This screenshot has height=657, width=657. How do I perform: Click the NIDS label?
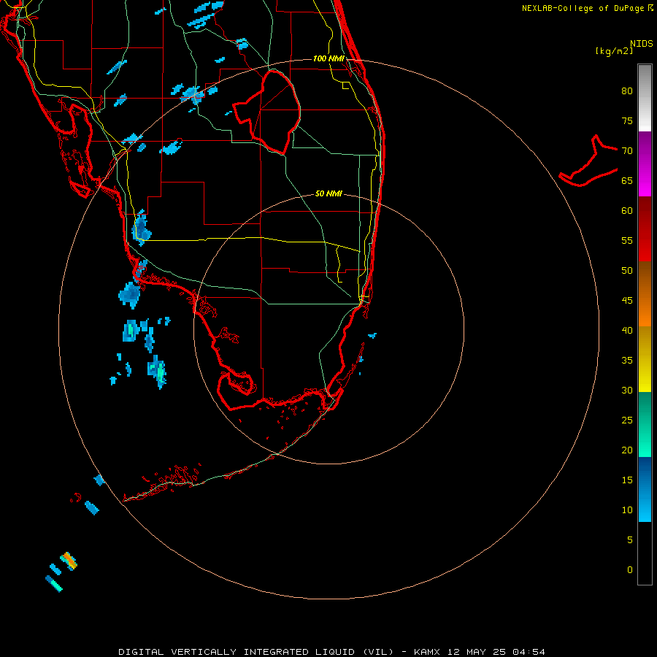641,44
